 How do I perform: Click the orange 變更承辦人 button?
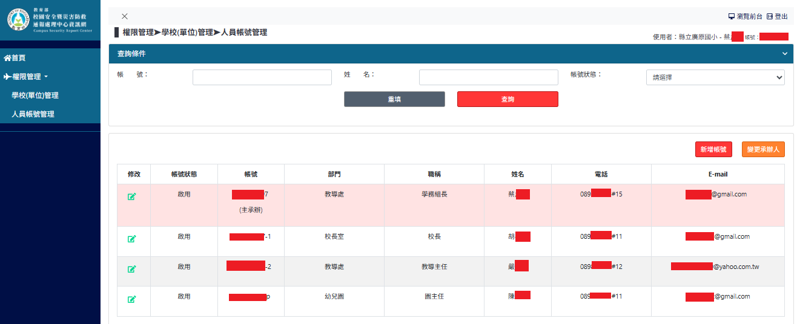click(x=762, y=149)
